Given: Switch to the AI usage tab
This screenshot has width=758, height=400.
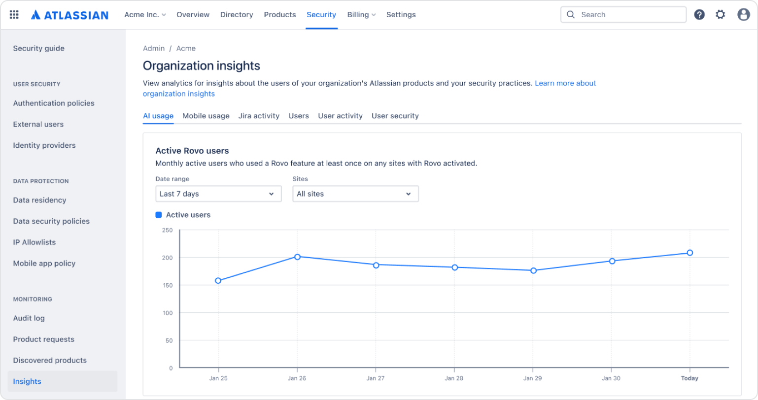Looking at the screenshot, I should 158,116.
